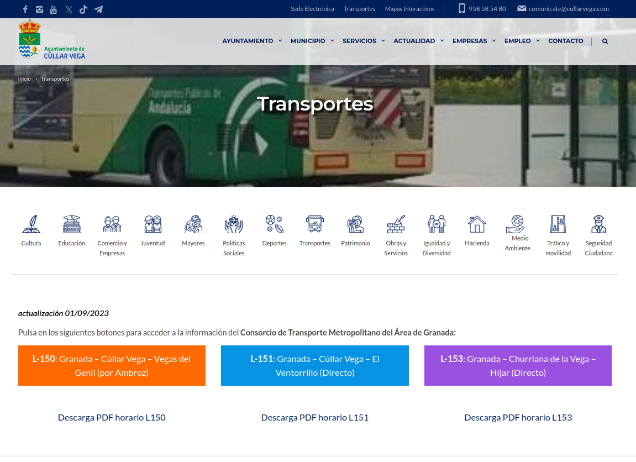Select the Patrimonio camera icon
Screen dimensions: 636x462
[x=355, y=225]
